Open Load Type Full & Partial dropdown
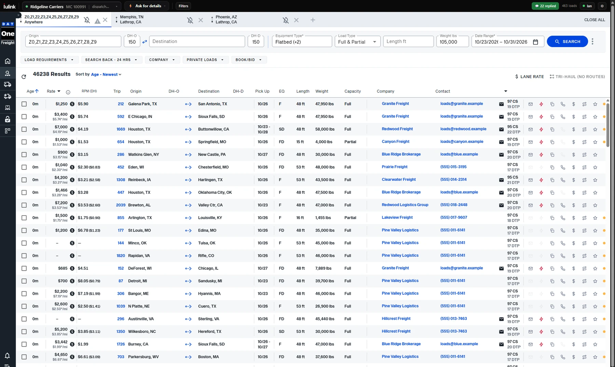The width and height of the screenshot is (615, 367). 357,42
